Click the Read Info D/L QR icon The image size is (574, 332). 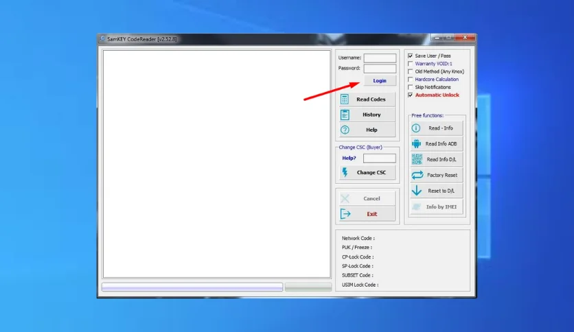[417, 159]
